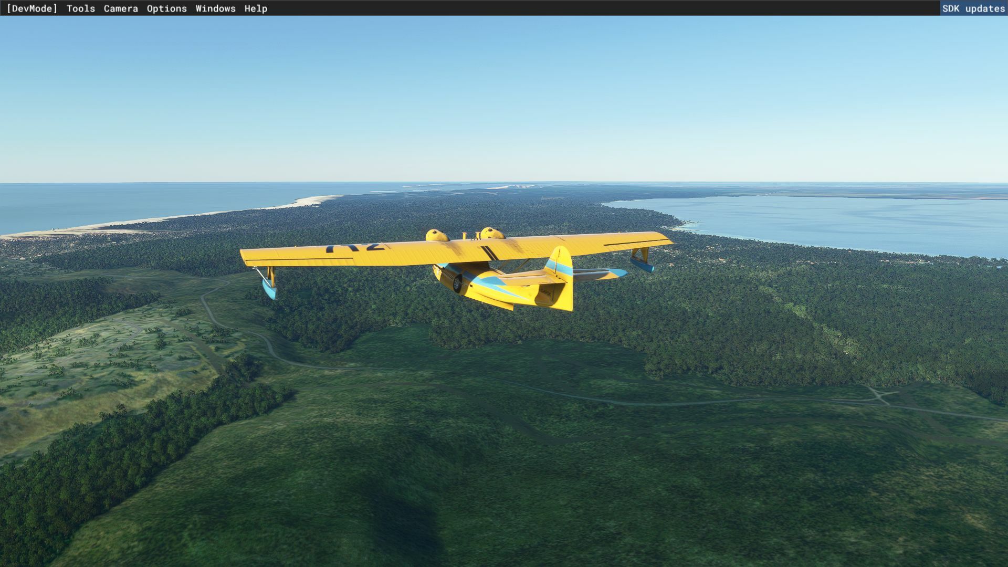This screenshot has height=567, width=1008.
Task: Open the Windows menu
Action: (215, 8)
